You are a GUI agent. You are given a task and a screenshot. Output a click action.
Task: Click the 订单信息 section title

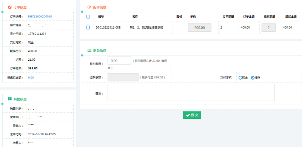point(20,7)
